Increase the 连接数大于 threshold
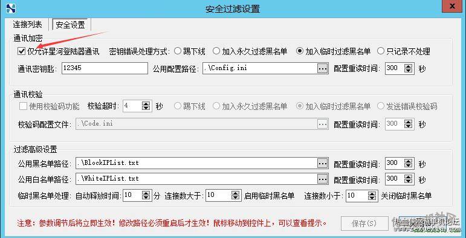Image resolution: width=466 pixels, height=238 pixels. point(235,193)
